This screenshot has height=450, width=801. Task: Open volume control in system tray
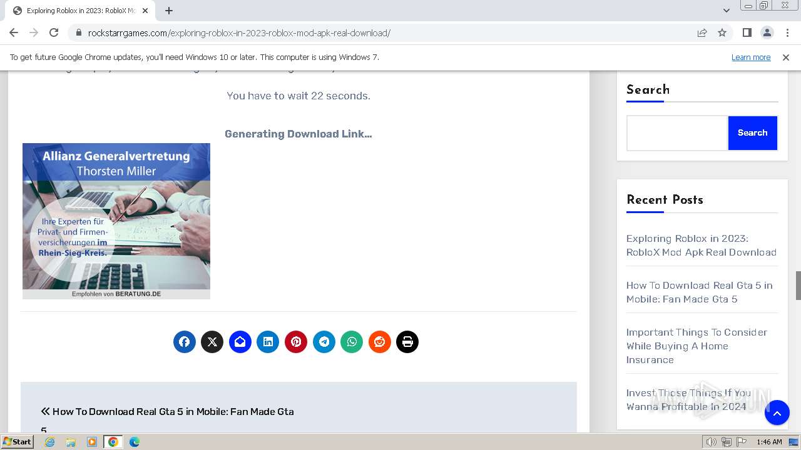click(712, 442)
